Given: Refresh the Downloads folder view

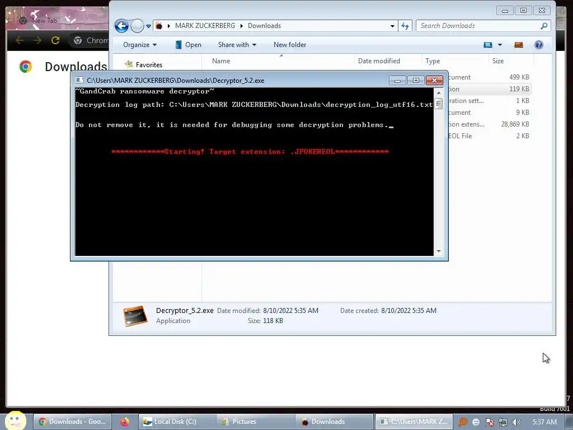Looking at the screenshot, I should [405, 26].
